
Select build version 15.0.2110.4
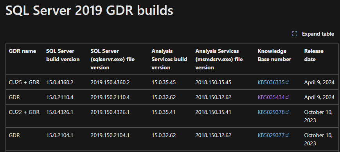pyautogui.click(x=59, y=97)
